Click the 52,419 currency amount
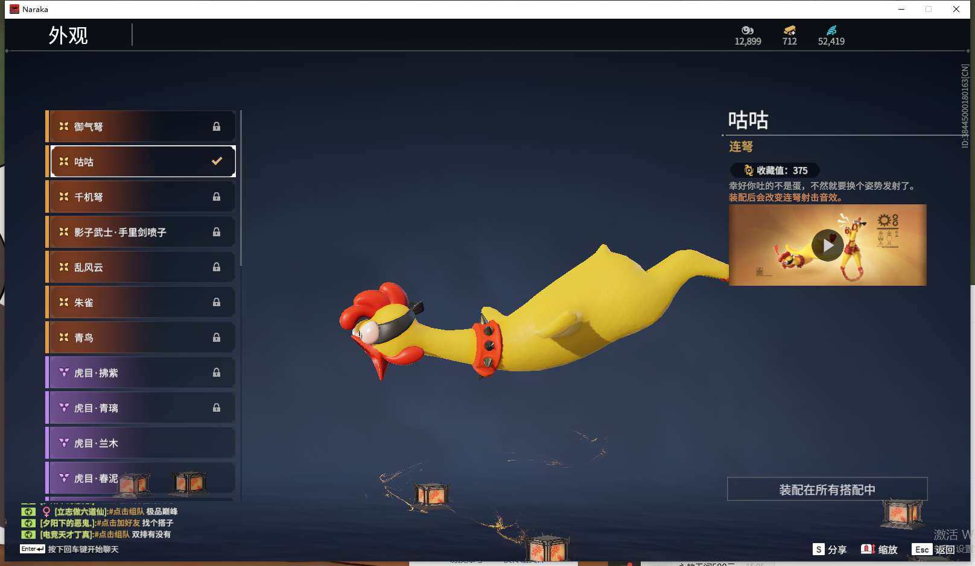Screen dimensions: 975x566 (831, 42)
